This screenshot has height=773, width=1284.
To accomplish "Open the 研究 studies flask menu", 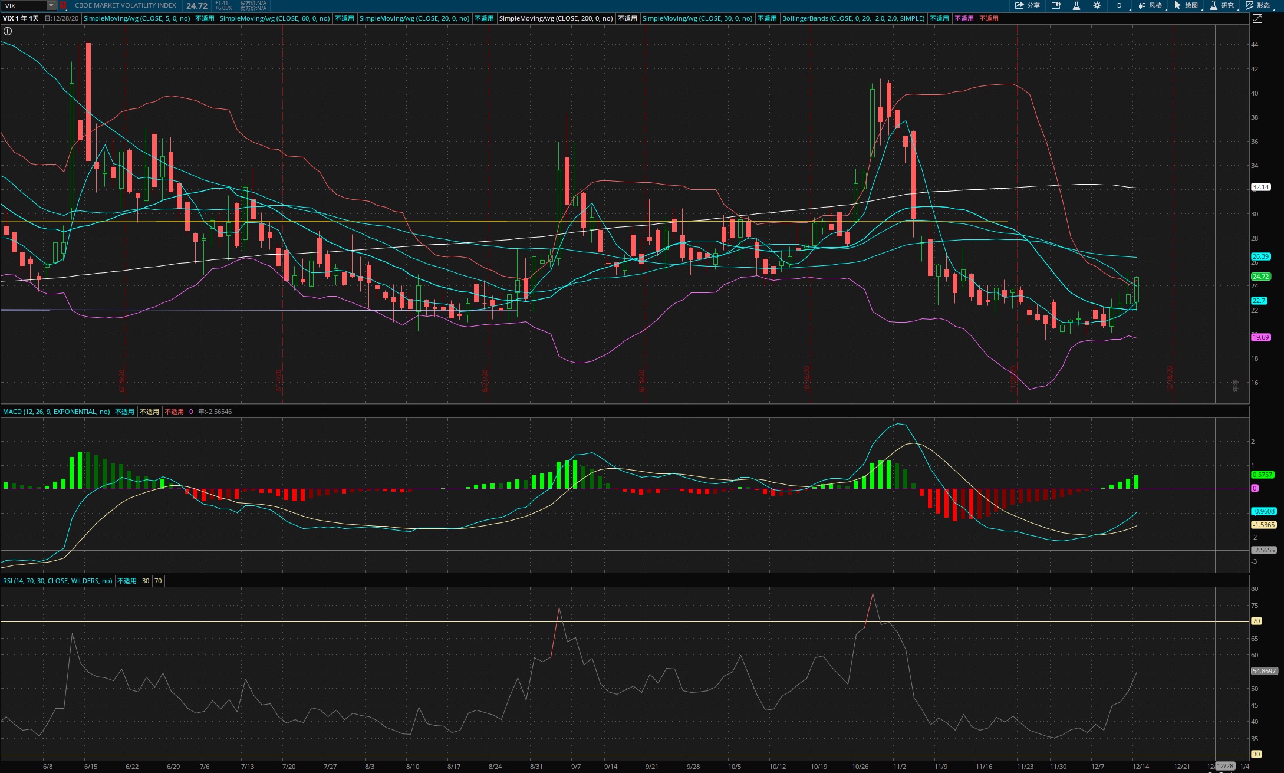I will click(1222, 5).
